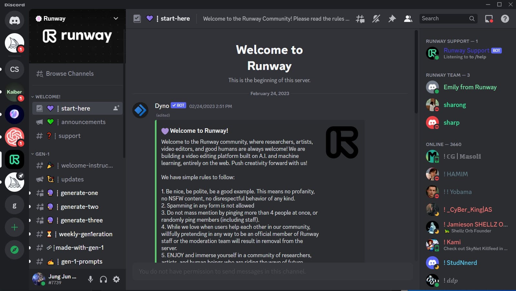This screenshot has height=291, width=516.
Task: Toggle notification settings bell icon
Action: click(x=376, y=19)
